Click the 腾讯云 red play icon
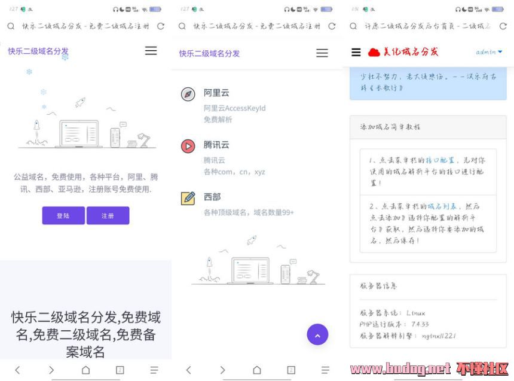 click(x=188, y=146)
